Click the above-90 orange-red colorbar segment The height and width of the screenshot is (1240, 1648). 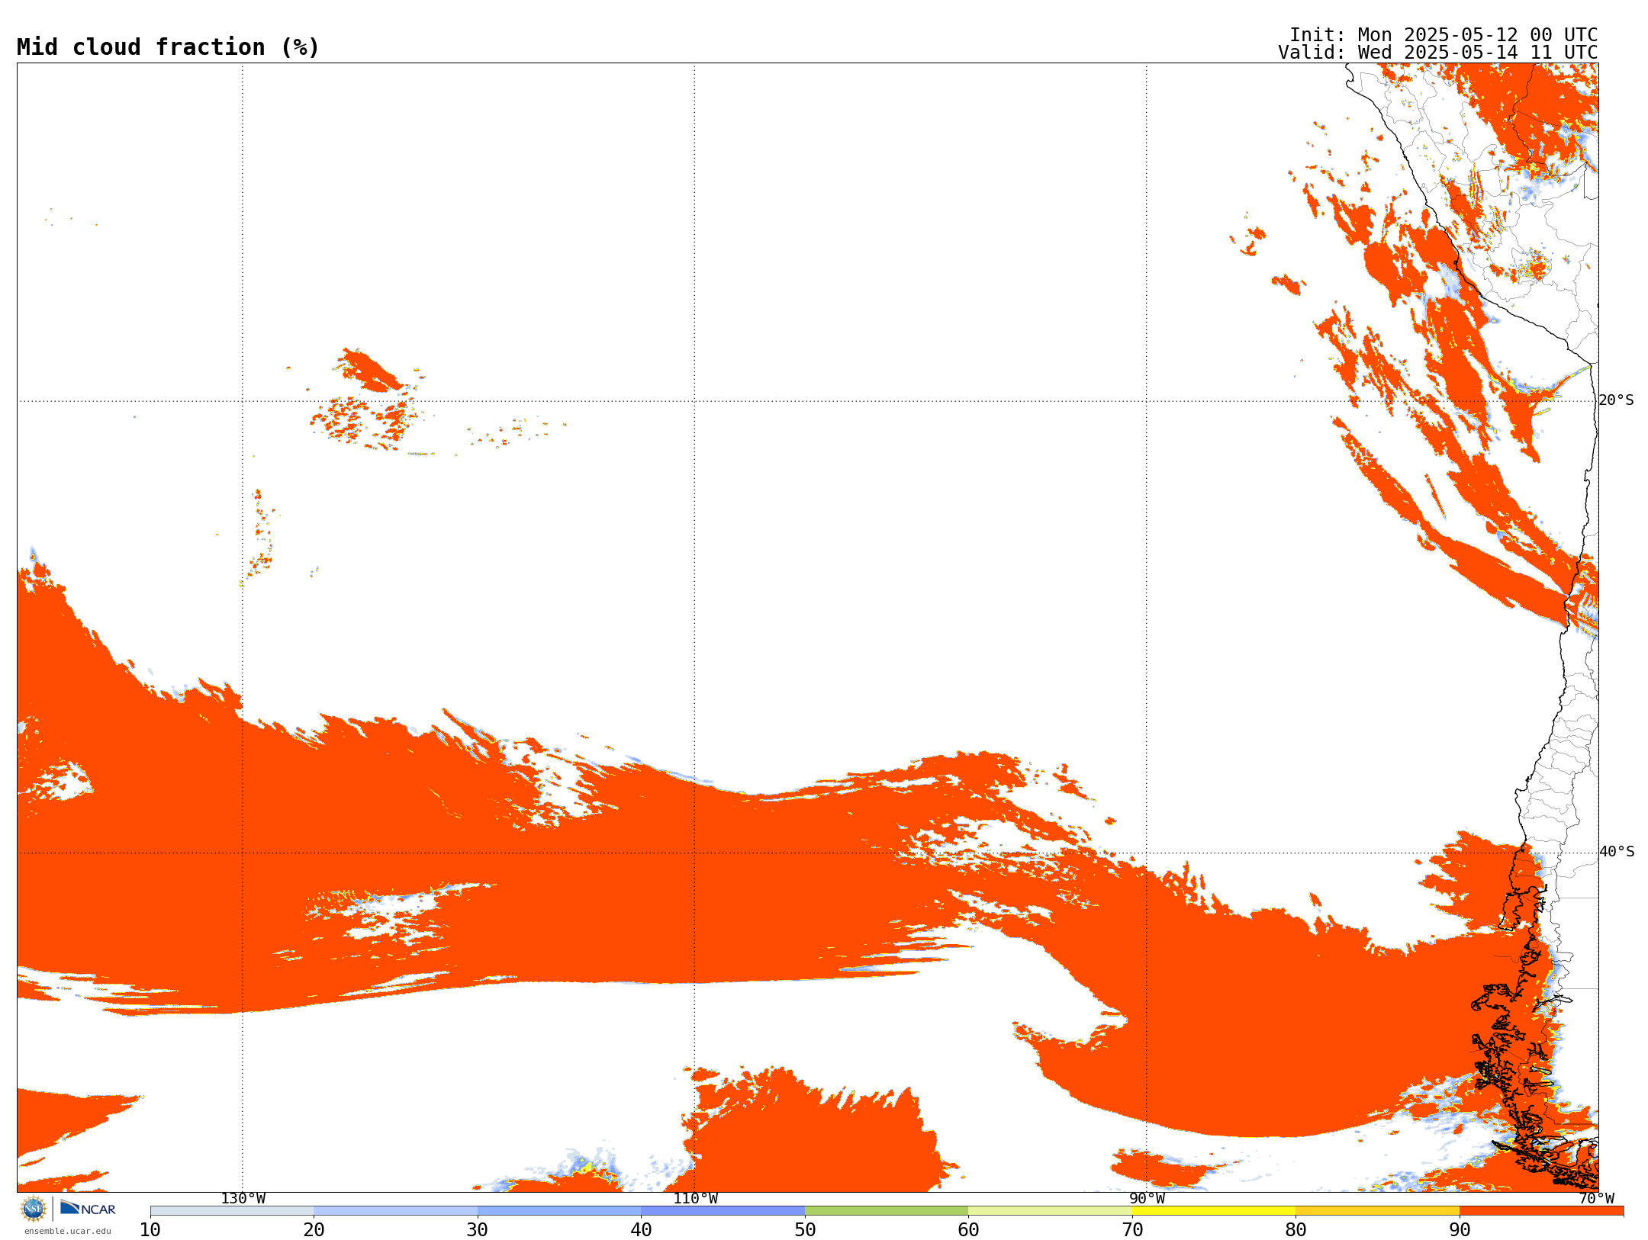click(1541, 1210)
